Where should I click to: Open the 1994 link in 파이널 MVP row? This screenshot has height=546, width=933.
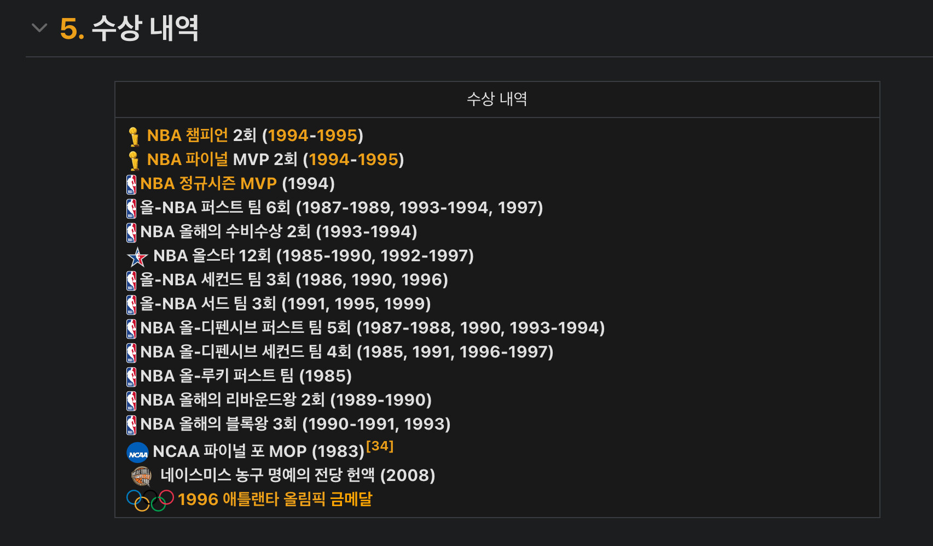[329, 159]
